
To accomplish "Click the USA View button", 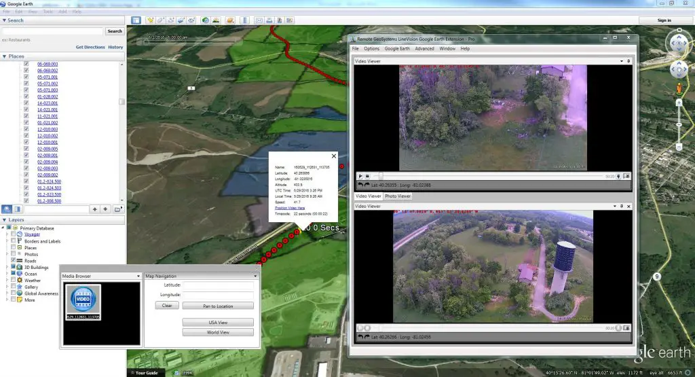I will tap(218, 323).
